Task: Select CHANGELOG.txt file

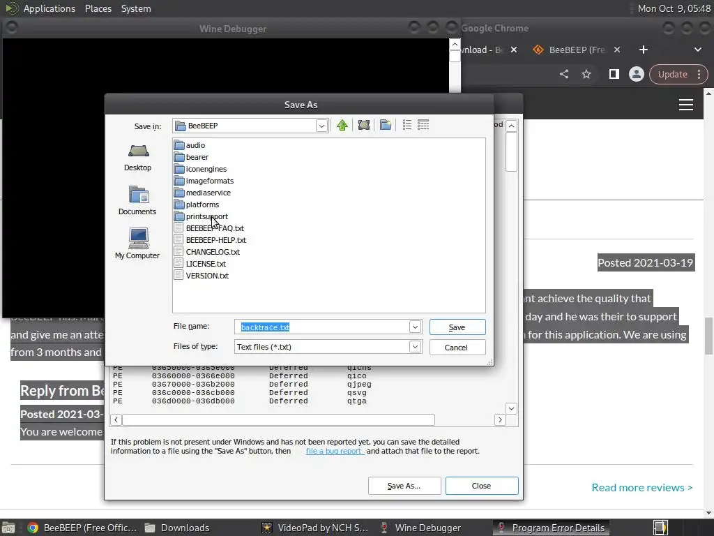Action: (207, 251)
